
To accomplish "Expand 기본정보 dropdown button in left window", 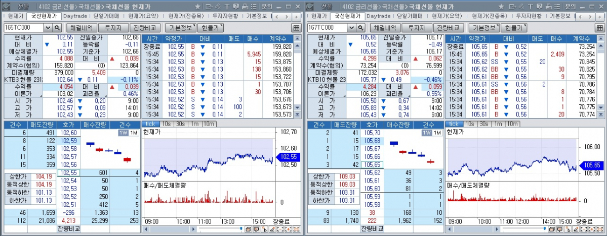I will [180, 28].
